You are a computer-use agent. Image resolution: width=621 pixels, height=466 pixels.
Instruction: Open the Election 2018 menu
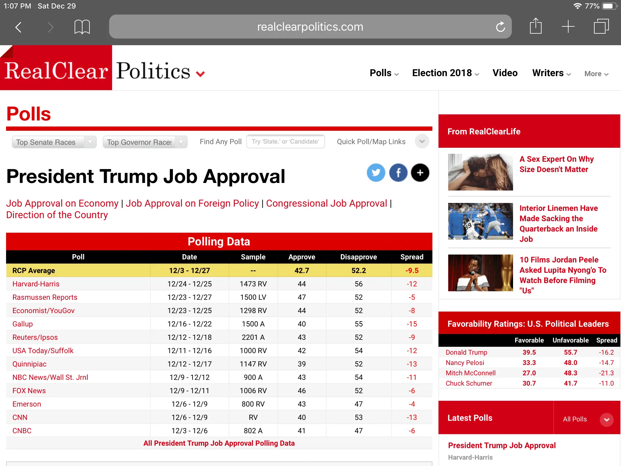pos(445,73)
